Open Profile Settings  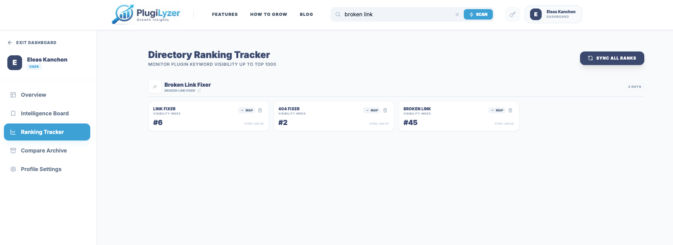[x=47, y=169]
